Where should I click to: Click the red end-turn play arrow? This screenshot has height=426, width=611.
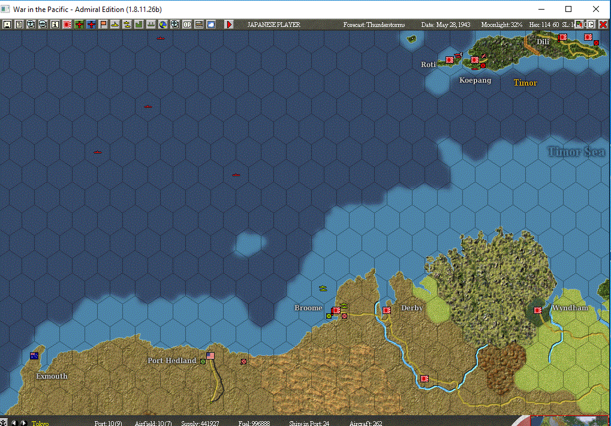coord(229,25)
